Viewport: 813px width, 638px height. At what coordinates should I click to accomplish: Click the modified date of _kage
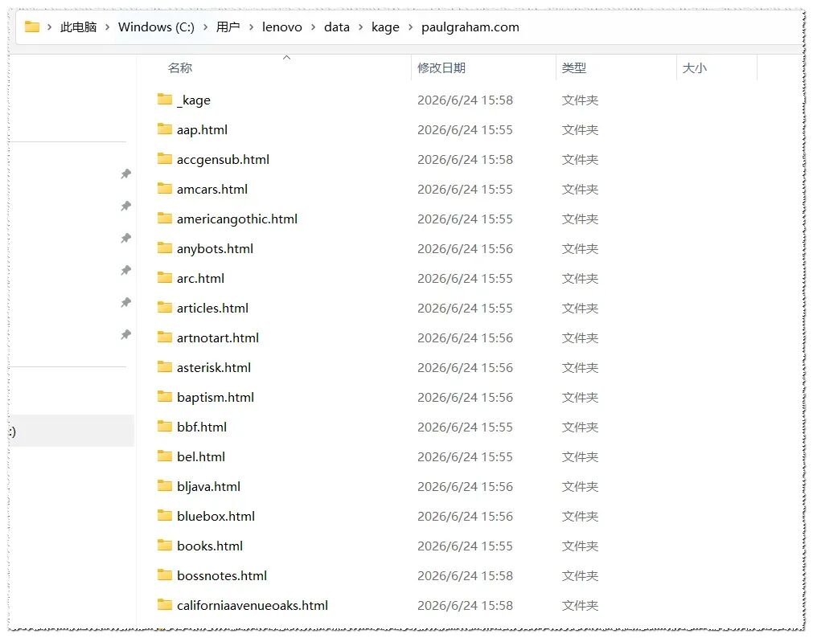465,100
